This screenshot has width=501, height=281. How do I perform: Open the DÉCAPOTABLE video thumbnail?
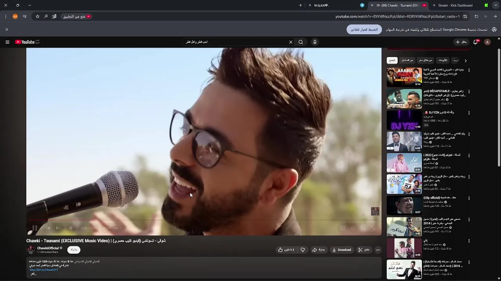(x=404, y=98)
